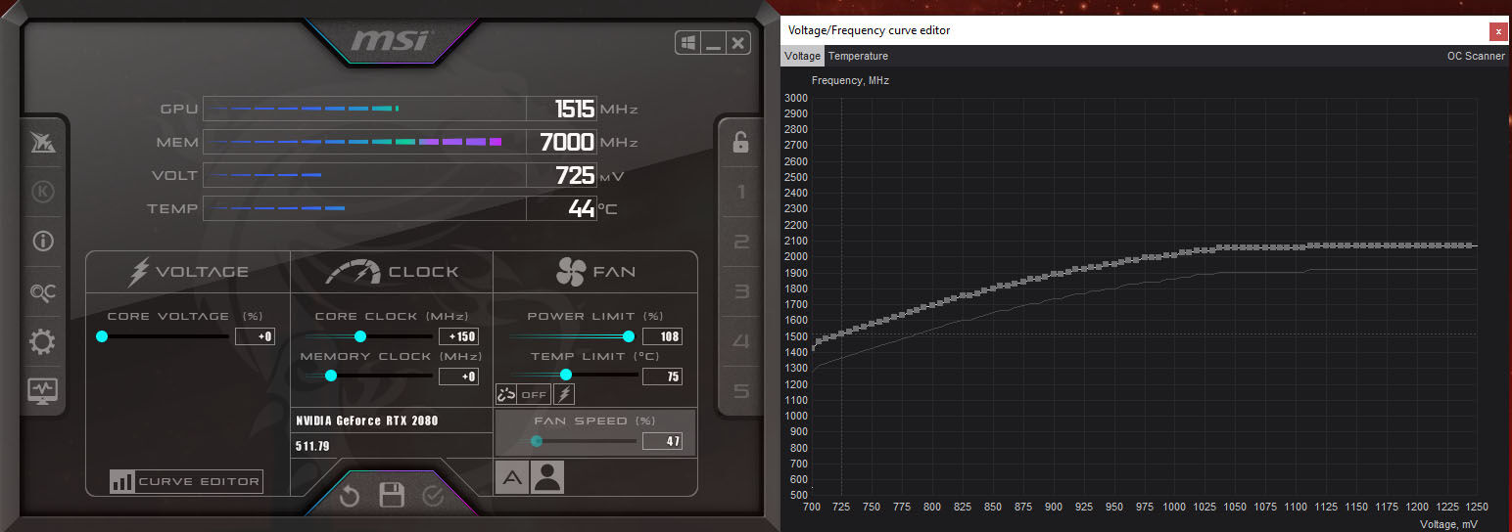This screenshot has height=532, width=1512.
Task: Select profile slot 4
Action: 741,341
